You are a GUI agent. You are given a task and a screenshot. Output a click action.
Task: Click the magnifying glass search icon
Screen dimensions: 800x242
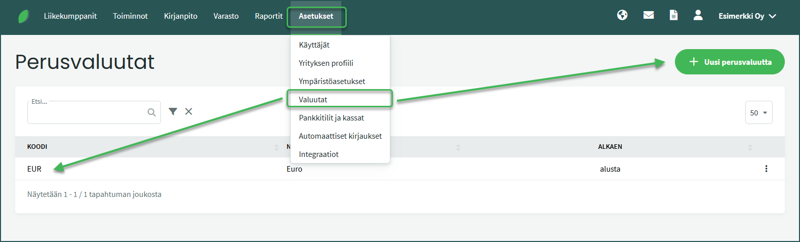pos(151,112)
